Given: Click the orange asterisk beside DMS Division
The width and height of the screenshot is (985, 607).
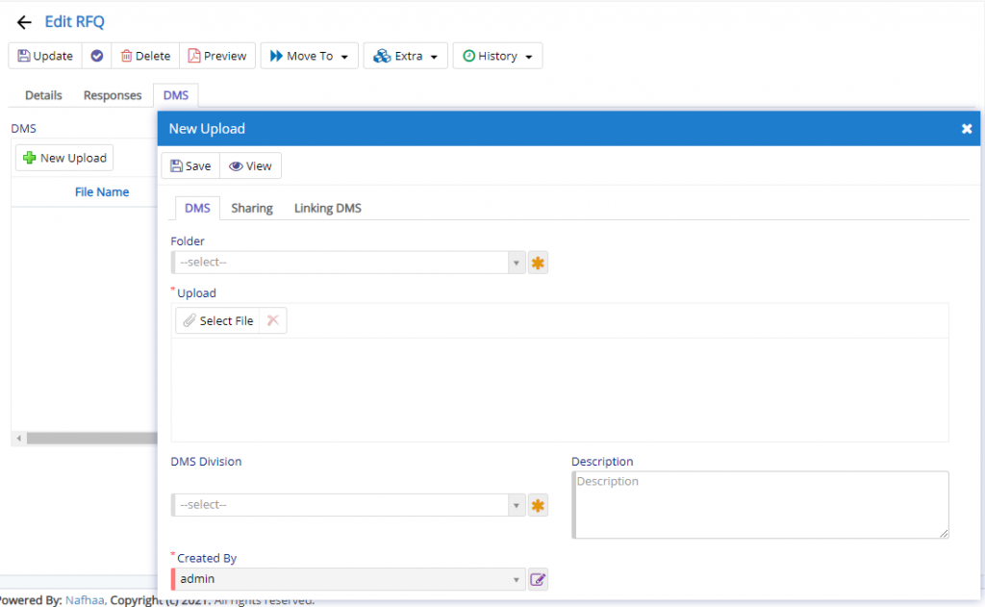Looking at the screenshot, I should pos(538,505).
